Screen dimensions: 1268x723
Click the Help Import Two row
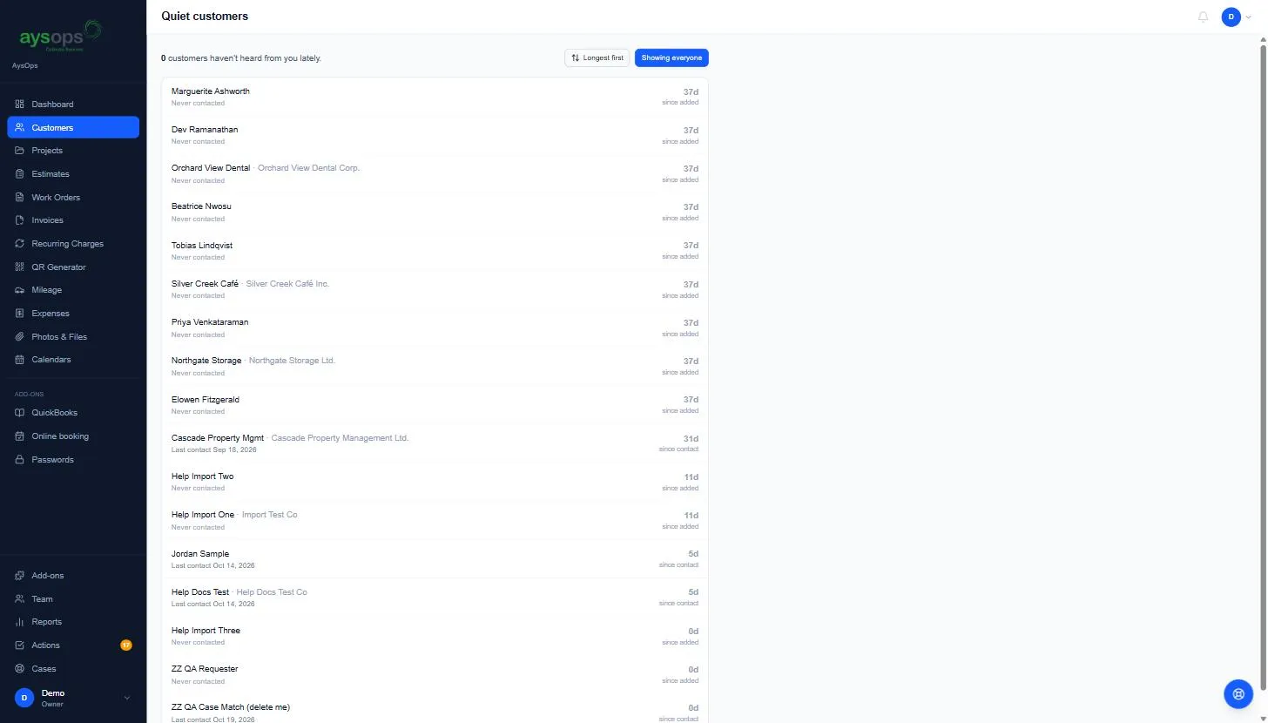click(435, 482)
